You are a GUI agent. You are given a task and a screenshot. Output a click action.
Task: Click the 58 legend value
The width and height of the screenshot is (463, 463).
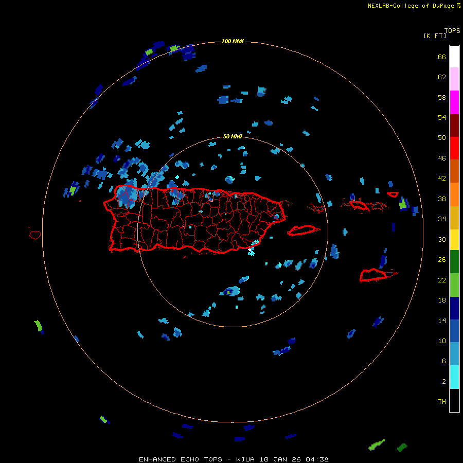pos(442,97)
